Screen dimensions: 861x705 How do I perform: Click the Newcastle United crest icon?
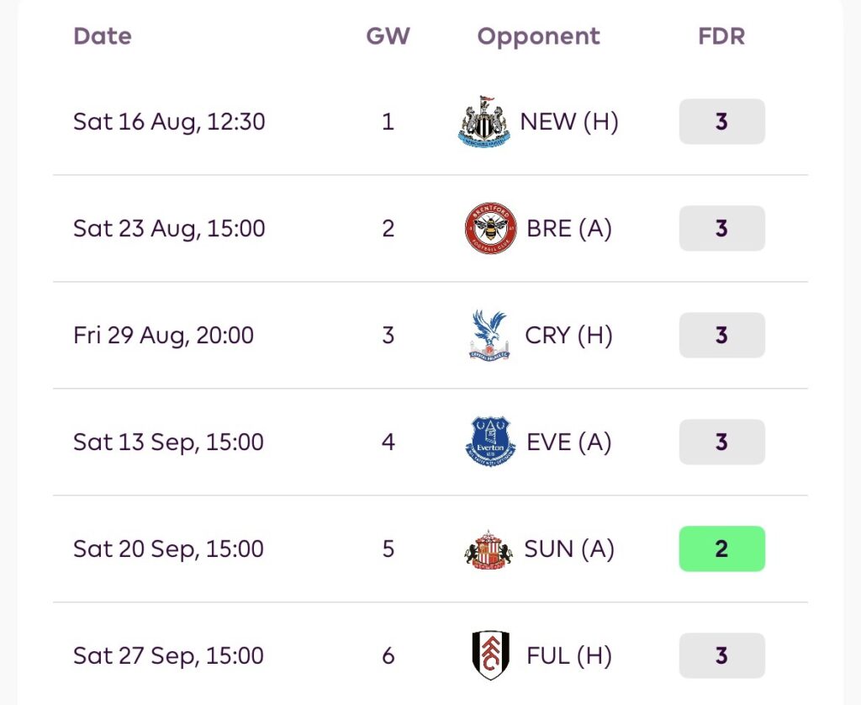[x=483, y=121]
